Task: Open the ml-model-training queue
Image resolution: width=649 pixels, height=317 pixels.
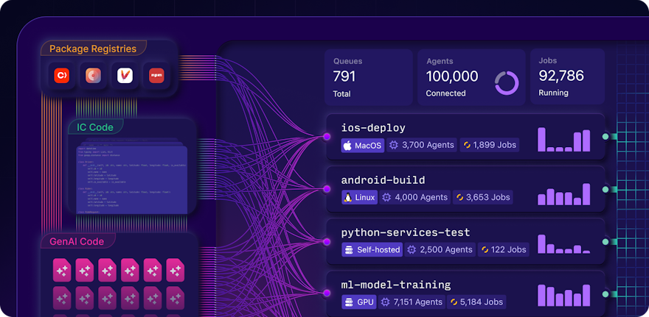Action: click(466, 294)
